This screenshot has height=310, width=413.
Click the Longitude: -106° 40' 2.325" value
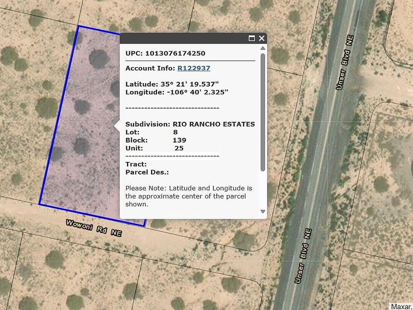pyautogui.click(x=177, y=92)
